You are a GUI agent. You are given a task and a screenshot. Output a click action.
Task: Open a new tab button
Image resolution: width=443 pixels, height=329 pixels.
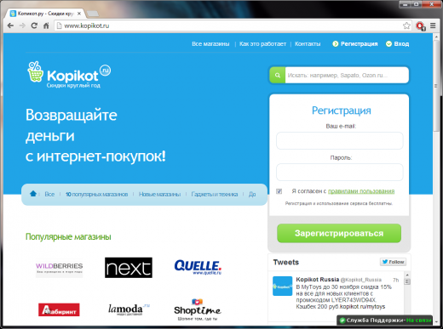93,14
